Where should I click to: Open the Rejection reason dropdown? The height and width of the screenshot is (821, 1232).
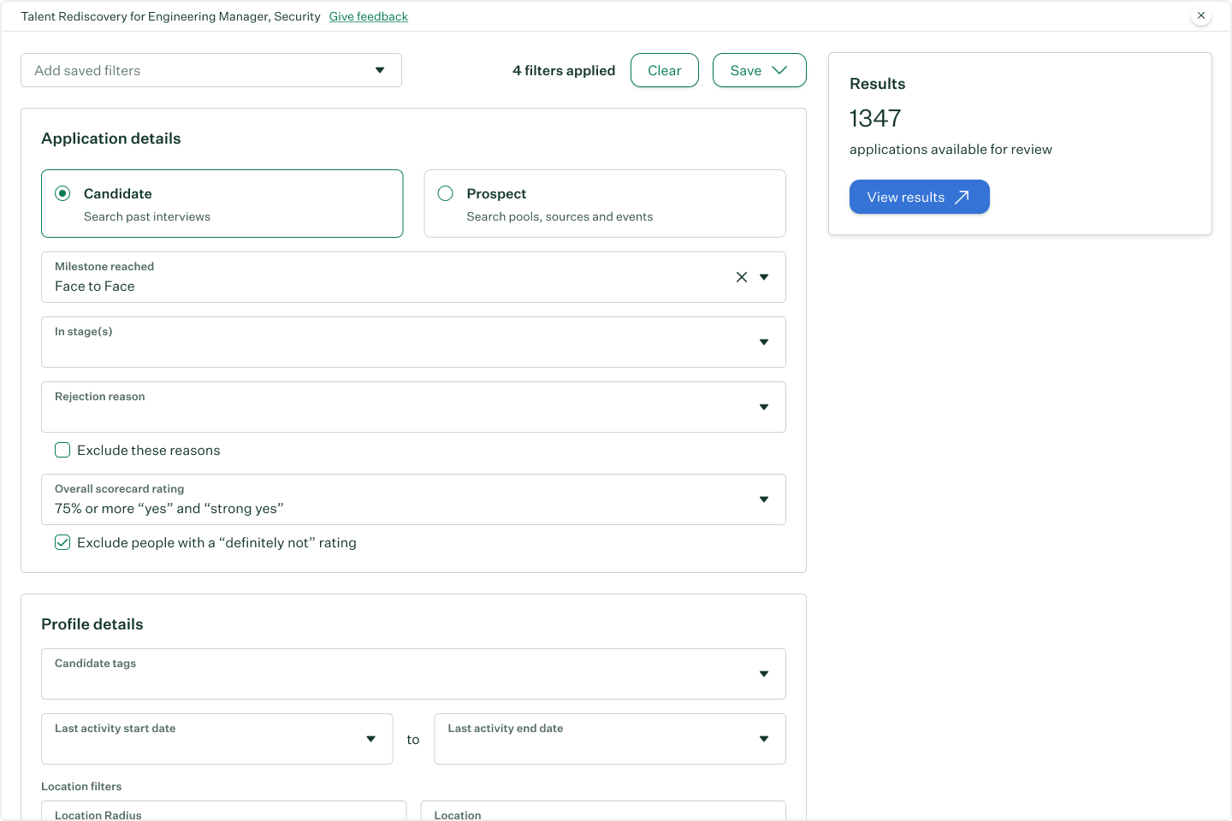(413, 407)
